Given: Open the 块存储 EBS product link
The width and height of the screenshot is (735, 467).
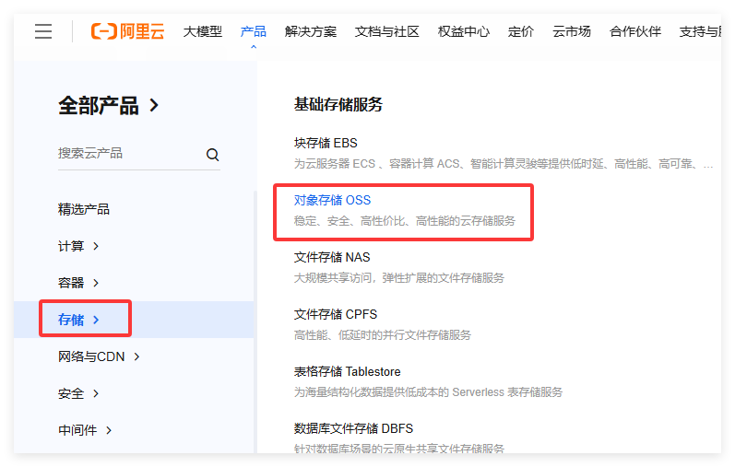Looking at the screenshot, I should coord(326,143).
